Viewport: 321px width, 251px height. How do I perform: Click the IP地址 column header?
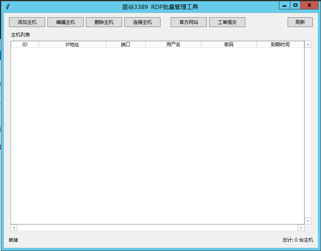72,44
